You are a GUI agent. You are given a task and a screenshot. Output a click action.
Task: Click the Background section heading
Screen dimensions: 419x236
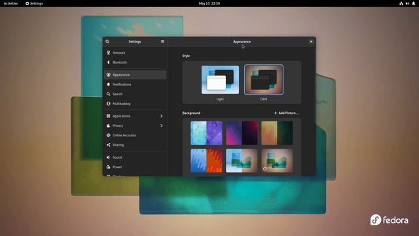pyautogui.click(x=191, y=113)
